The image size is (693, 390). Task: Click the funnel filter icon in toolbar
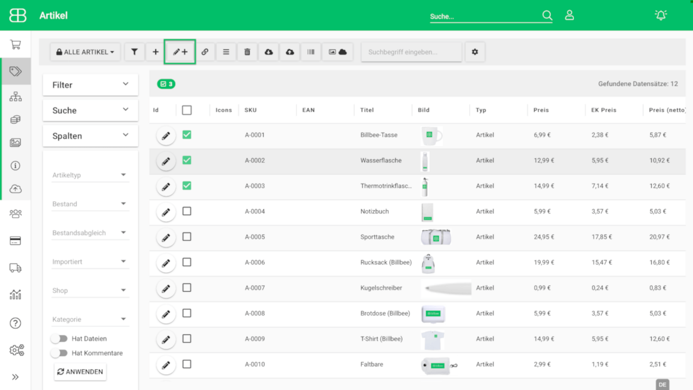click(134, 52)
